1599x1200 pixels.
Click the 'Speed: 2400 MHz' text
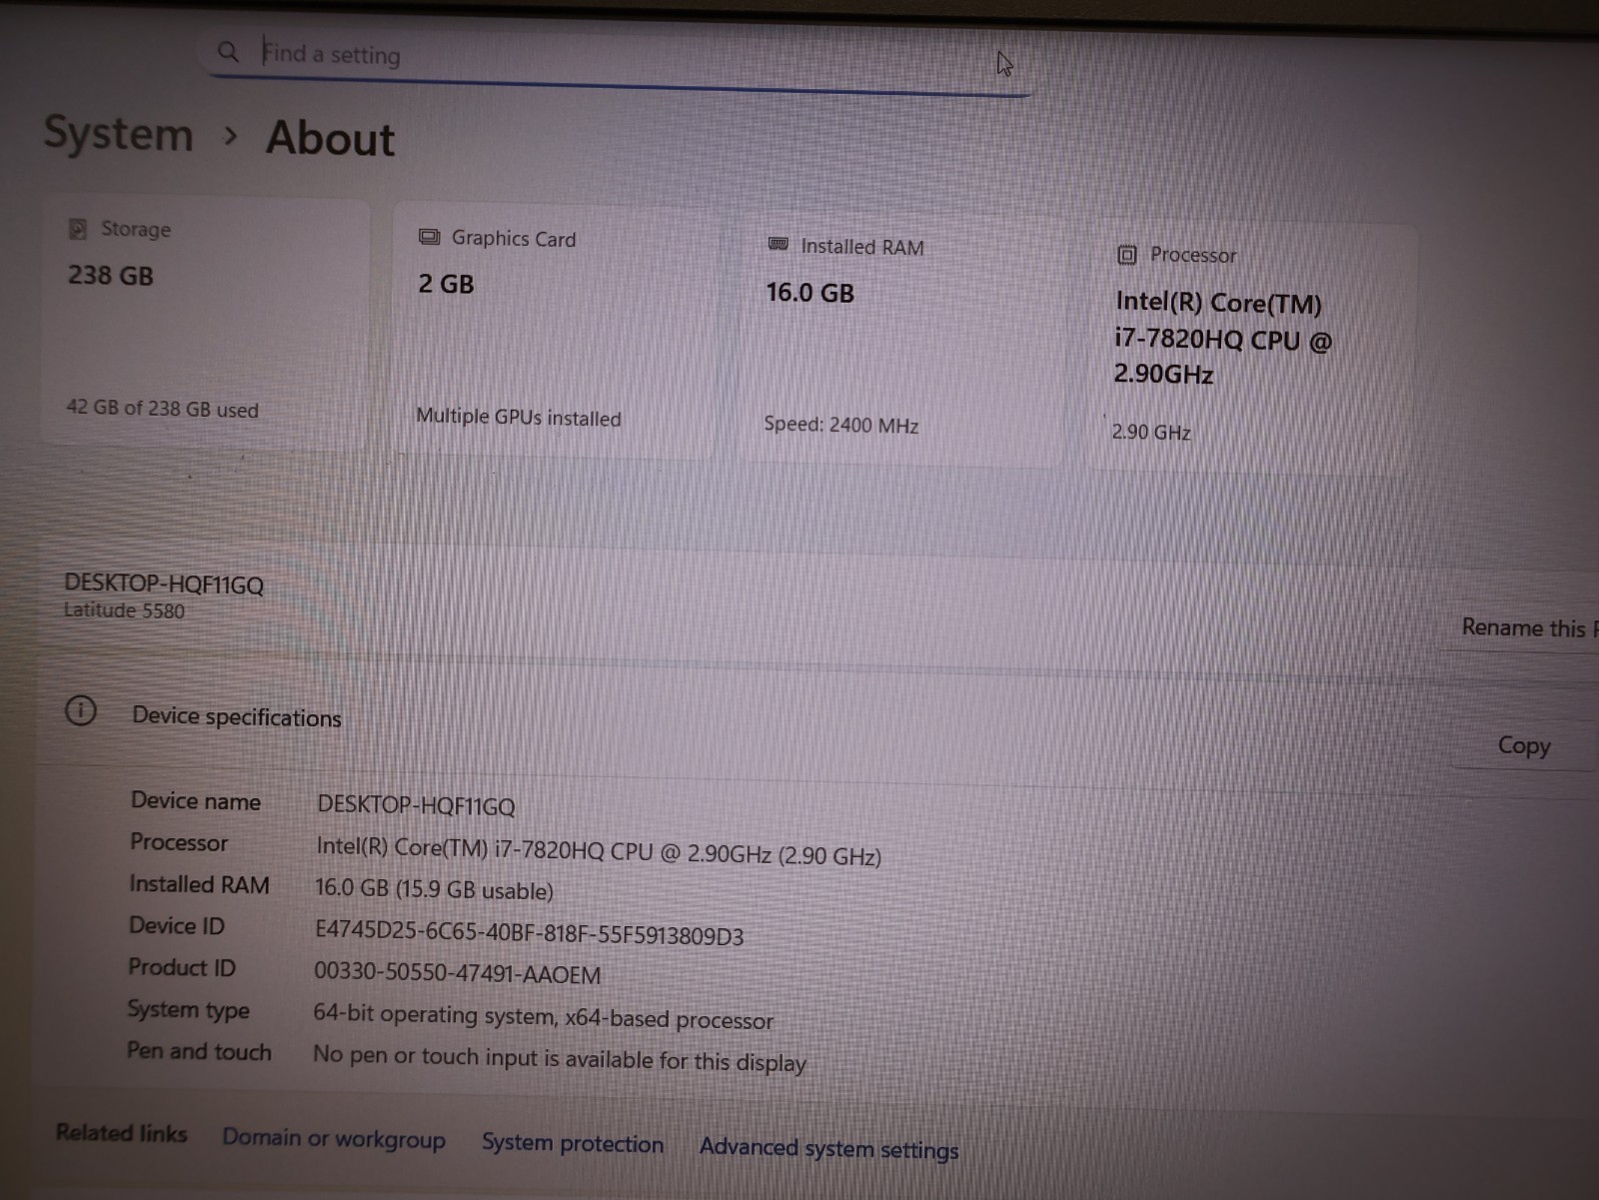[x=841, y=425]
